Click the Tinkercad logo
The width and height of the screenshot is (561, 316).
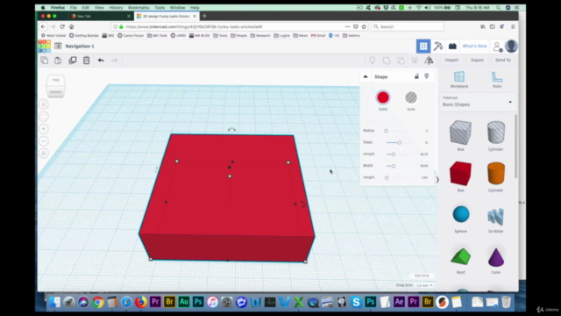(x=45, y=47)
